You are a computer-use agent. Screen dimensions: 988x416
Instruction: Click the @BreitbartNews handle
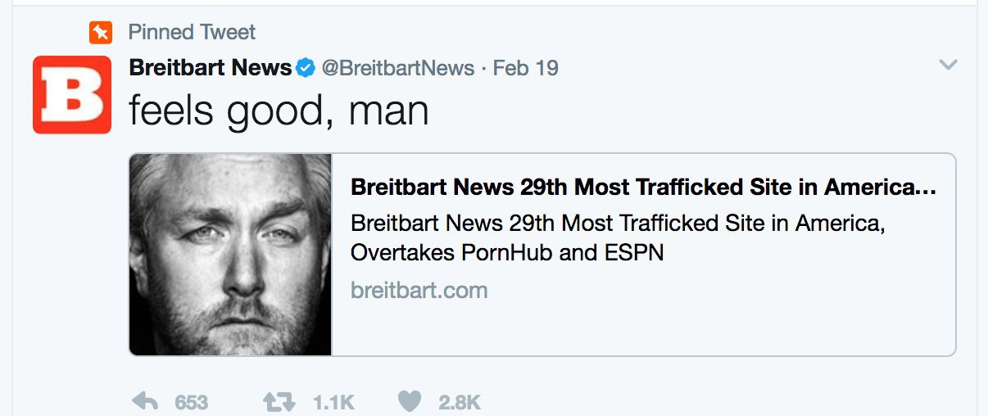click(398, 68)
